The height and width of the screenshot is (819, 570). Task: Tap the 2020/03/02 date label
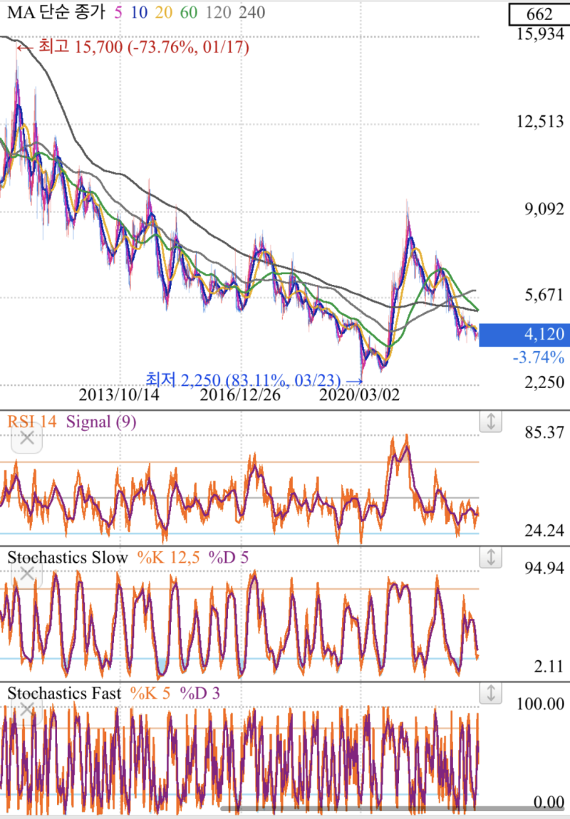pos(359,395)
